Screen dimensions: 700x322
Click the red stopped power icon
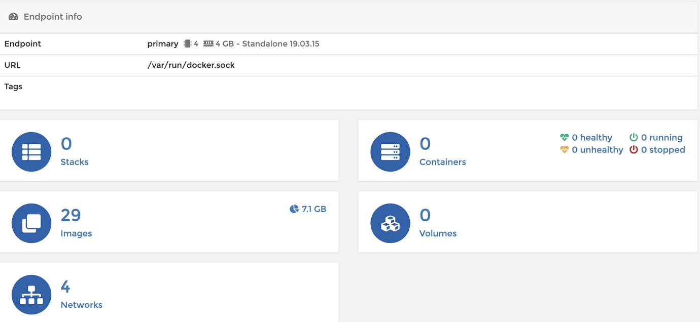(633, 149)
